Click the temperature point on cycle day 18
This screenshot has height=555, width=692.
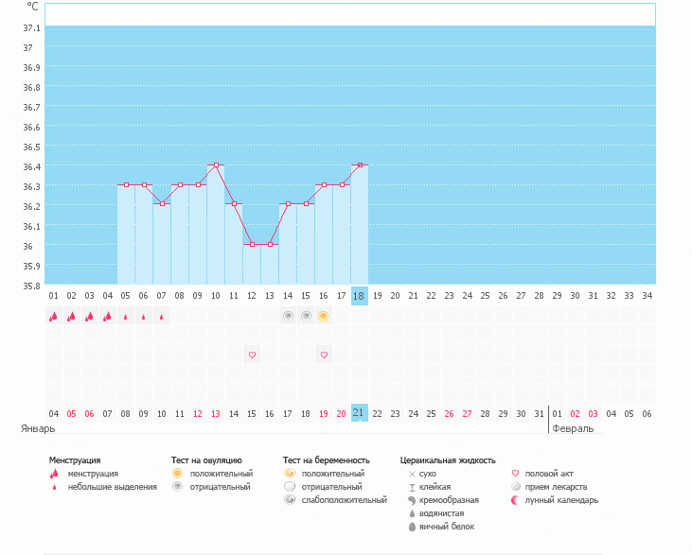tap(360, 165)
